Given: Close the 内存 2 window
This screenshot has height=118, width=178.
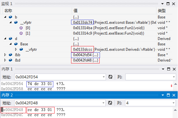Looking at the screenshot, I should point(174,95).
